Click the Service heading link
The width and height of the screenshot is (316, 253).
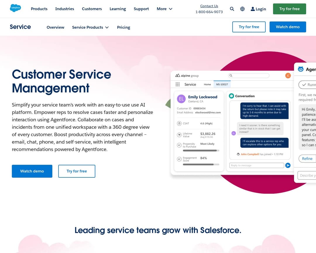(x=20, y=27)
